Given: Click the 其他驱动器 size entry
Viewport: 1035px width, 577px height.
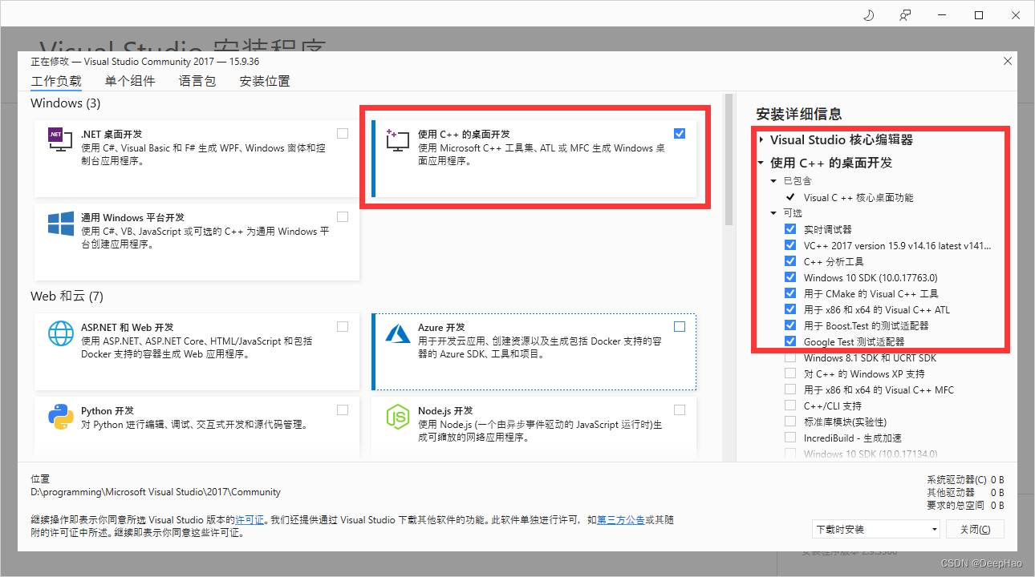Looking at the screenshot, I should point(965,493).
